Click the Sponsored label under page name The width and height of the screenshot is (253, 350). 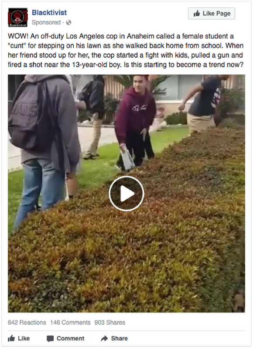[46, 22]
